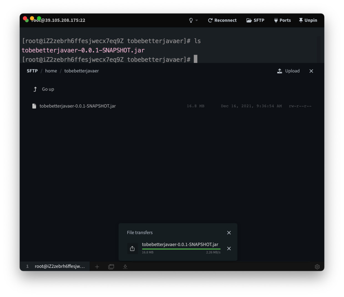This screenshot has height=297, width=344.
Task: Close the File transfers popup
Action: coord(229,232)
